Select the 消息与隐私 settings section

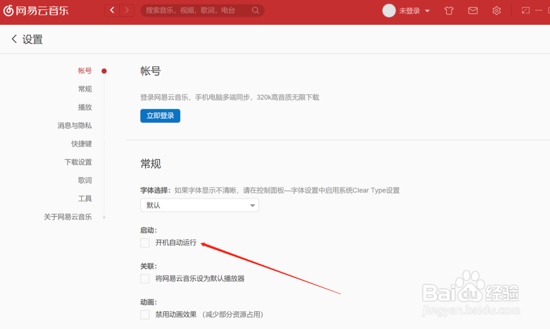click(74, 125)
